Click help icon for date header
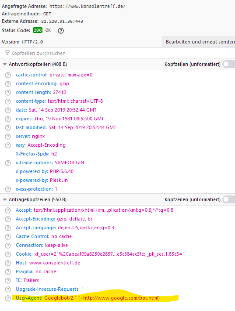 (8, 110)
